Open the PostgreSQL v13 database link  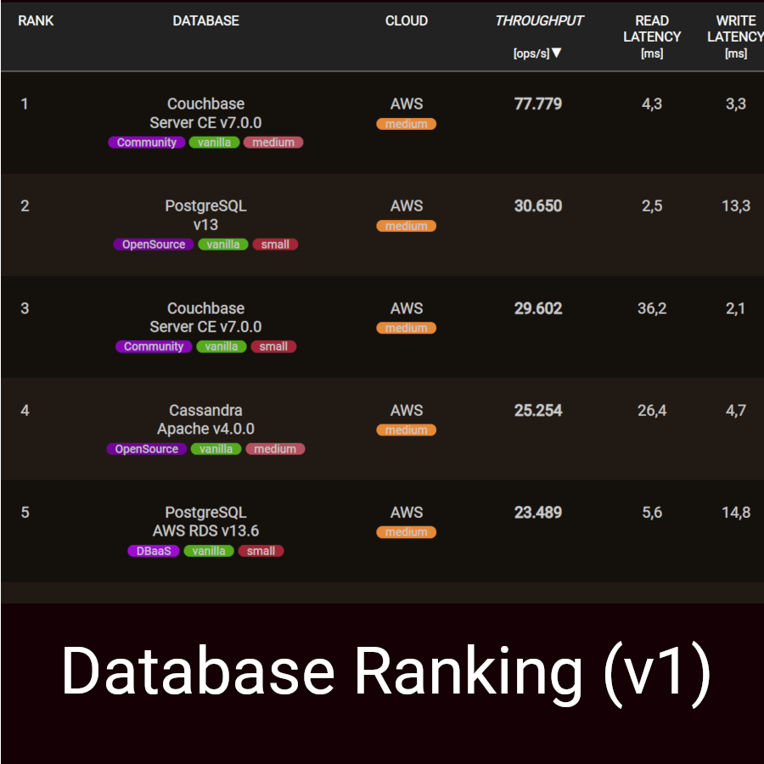pyautogui.click(x=205, y=215)
